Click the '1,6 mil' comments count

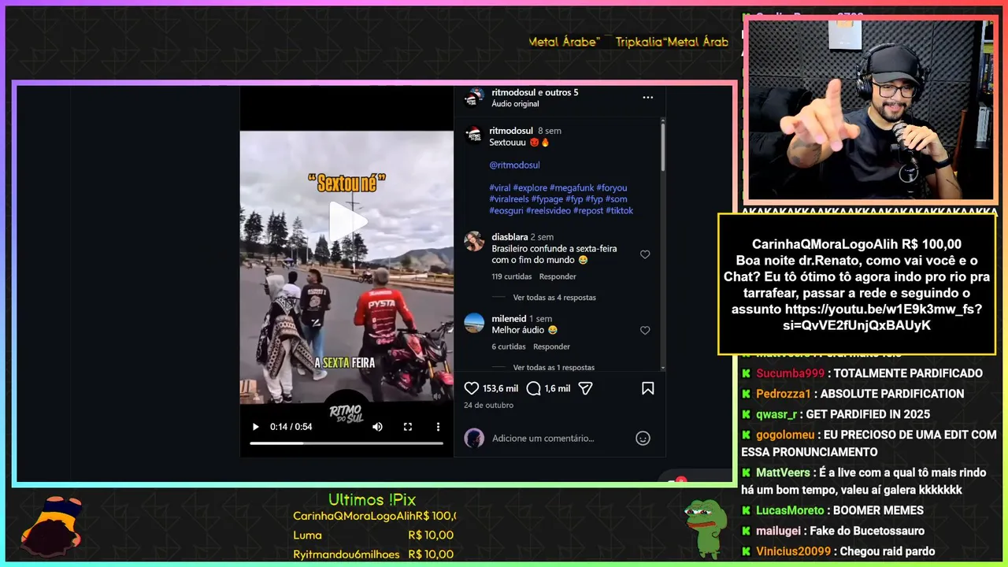click(x=558, y=389)
